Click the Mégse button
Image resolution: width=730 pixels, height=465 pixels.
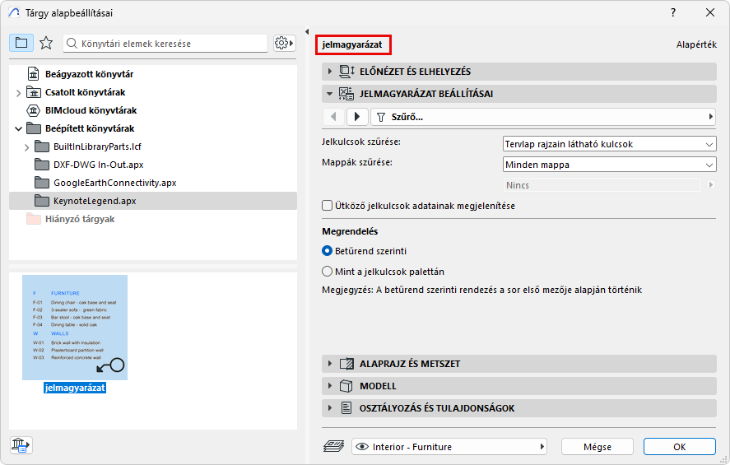597,447
